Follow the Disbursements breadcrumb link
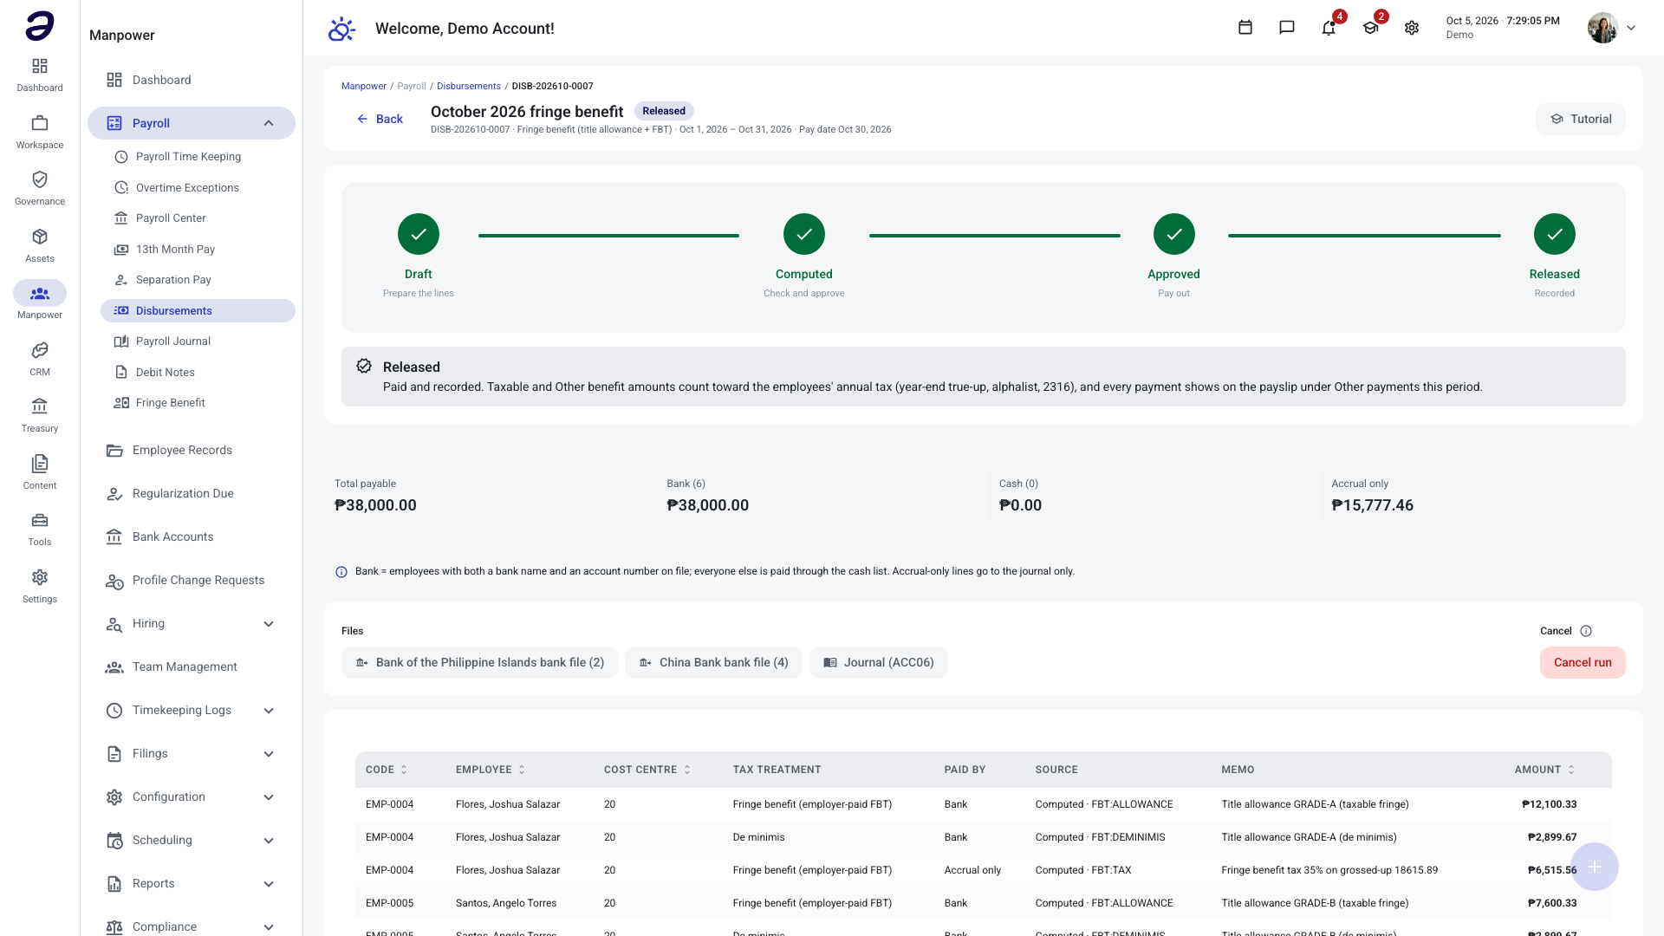1664x936 pixels. tap(469, 86)
